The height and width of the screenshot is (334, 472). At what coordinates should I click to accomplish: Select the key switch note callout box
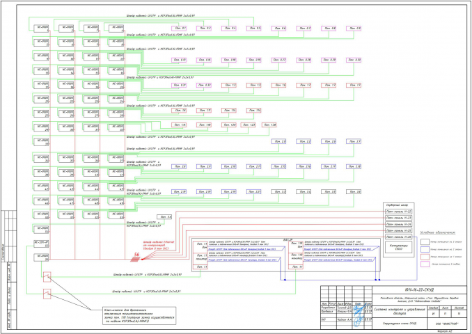click(x=138, y=316)
